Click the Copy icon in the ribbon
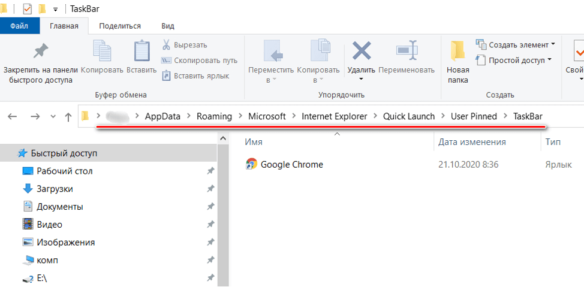584x287 pixels. (x=102, y=52)
